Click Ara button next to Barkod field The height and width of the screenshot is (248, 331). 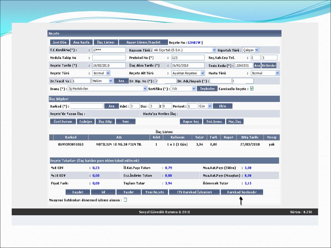point(111,106)
